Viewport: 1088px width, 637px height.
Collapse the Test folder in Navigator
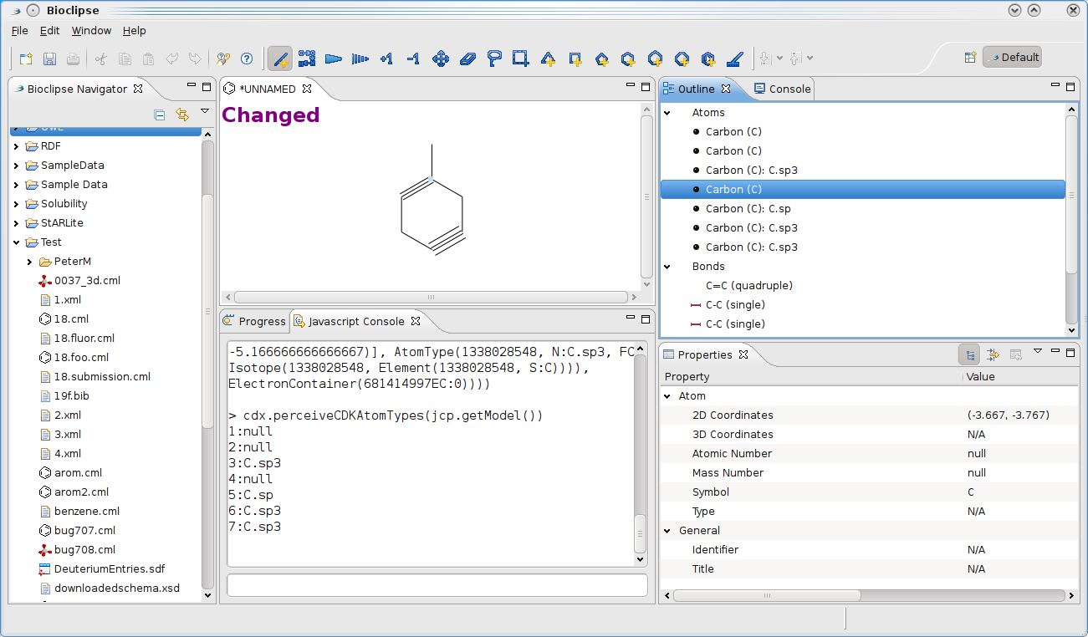17,242
